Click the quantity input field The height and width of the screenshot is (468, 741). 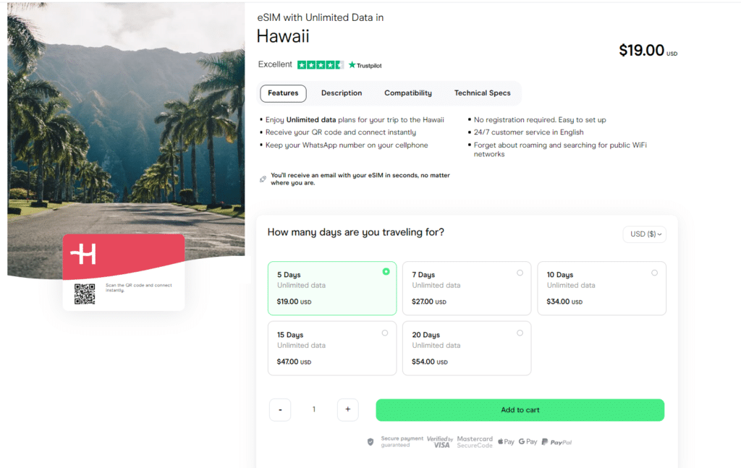click(x=313, y=409)
